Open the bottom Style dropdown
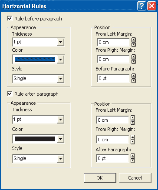 60,159
